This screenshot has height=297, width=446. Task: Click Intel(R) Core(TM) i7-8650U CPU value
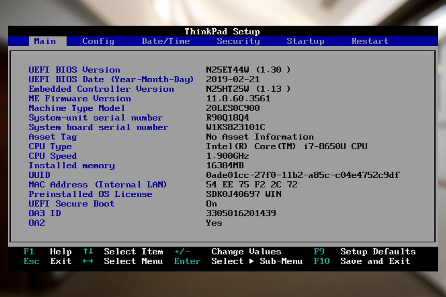[287, 147]
